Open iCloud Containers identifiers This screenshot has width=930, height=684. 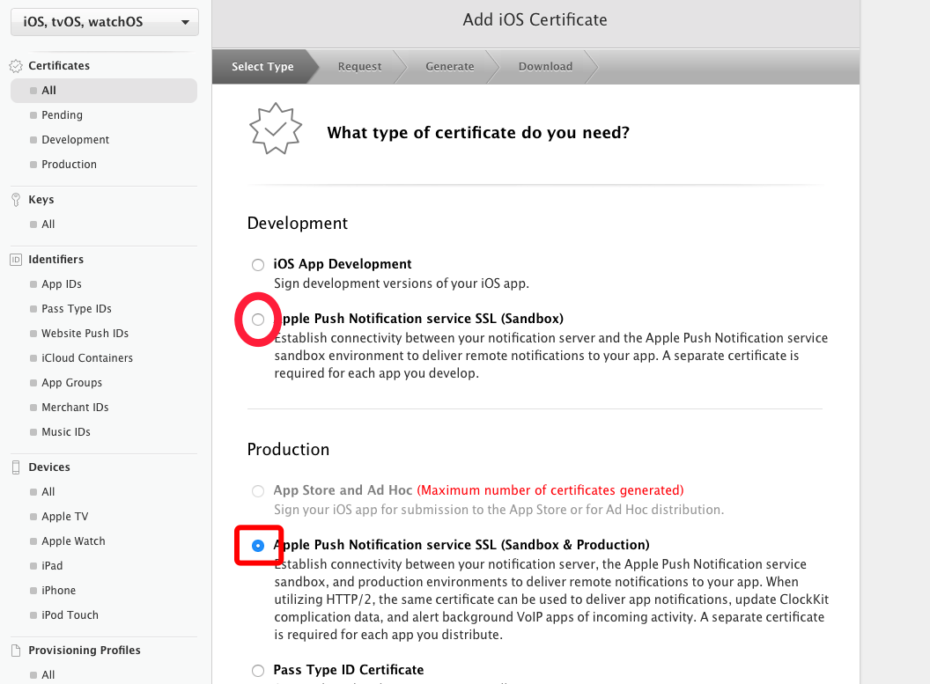click(x=87, y=358)
